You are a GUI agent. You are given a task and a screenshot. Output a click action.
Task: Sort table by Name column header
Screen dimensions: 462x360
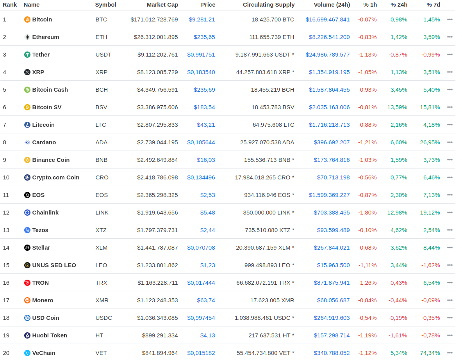(x=32, y=5)
